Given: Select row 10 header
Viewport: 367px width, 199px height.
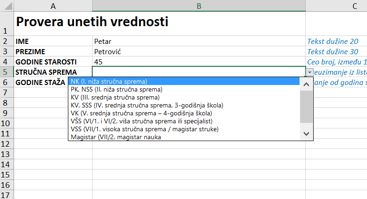Looking at the screenshot, I should point(7,123).
